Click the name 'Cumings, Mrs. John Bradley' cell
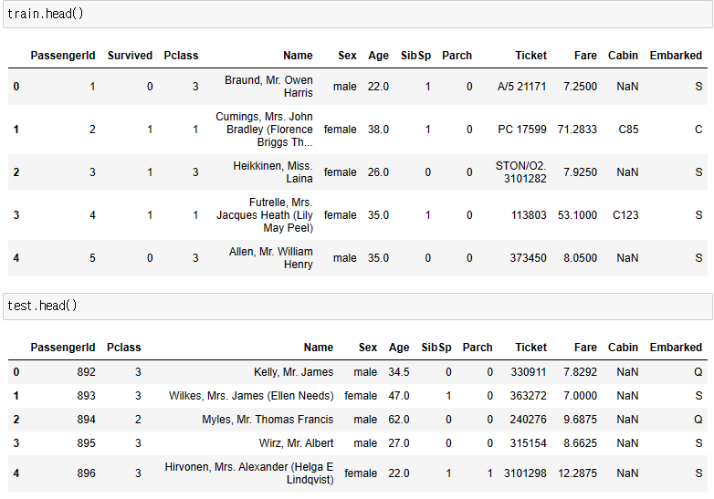Image resolution: width=714 pixels, height=499 pixels. (264, 130)
